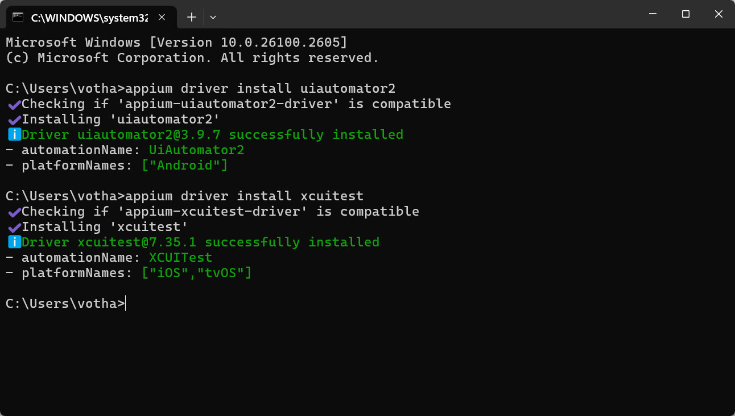Click the green "UiAutomator2" automation name value
This screenshot has height=416, width=735.
pyautogui.click(x=196, y=150)
